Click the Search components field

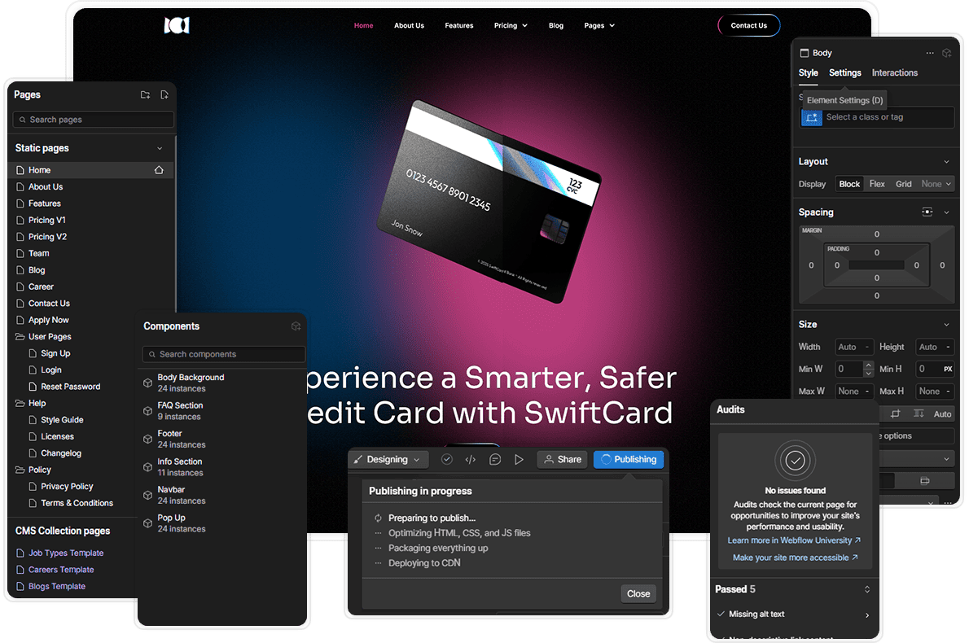coord(224,355)
